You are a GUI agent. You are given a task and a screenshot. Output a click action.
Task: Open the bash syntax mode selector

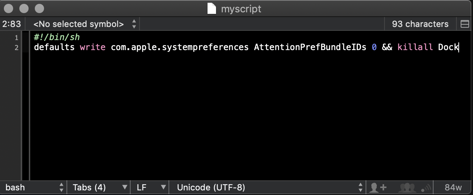pos(34,187)
